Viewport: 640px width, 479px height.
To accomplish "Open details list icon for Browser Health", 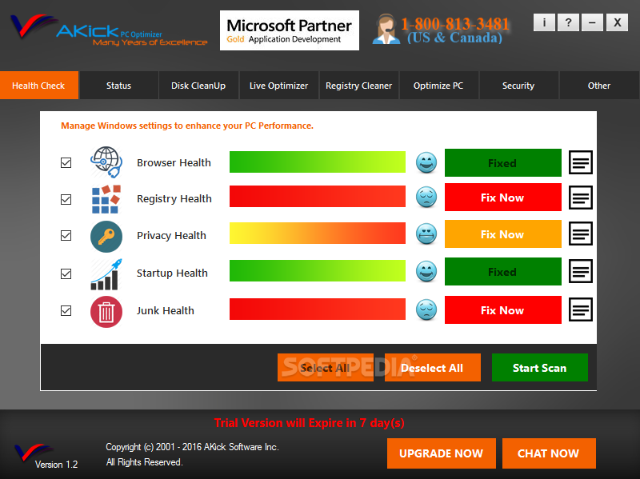I will pyautogui.click(x=581, y=162).
